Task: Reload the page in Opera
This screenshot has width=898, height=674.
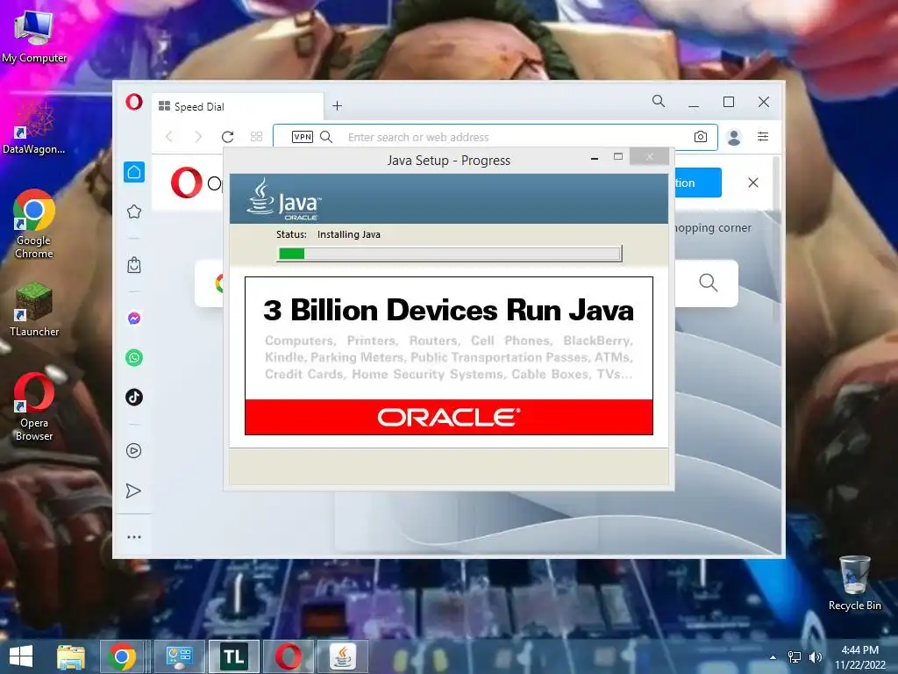Action: click(x=227, y=136)
